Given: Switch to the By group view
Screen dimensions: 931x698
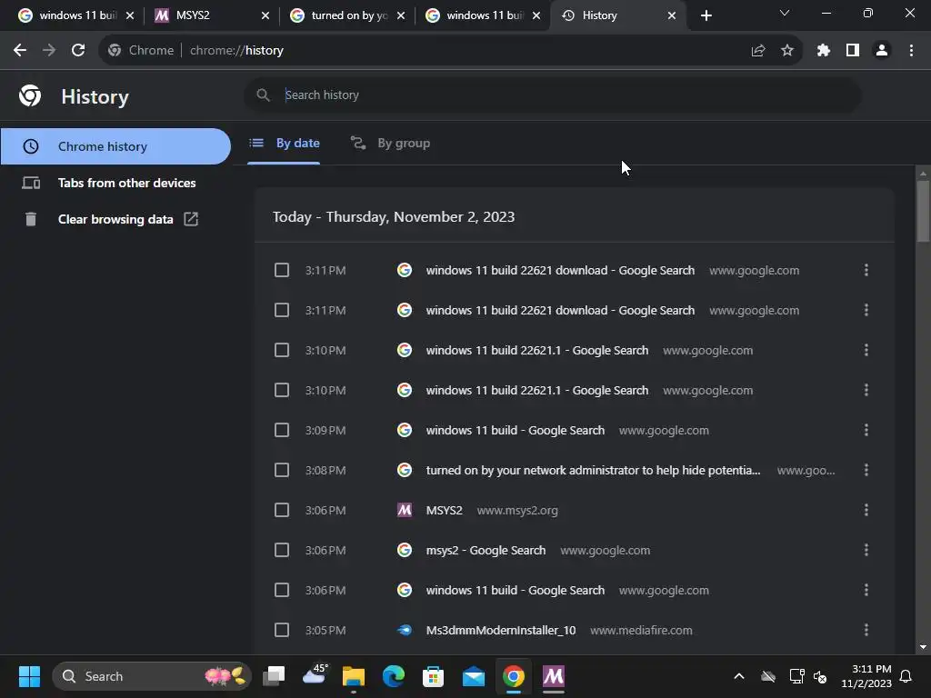Looking at the screenshot, I should tap(390, 143).
